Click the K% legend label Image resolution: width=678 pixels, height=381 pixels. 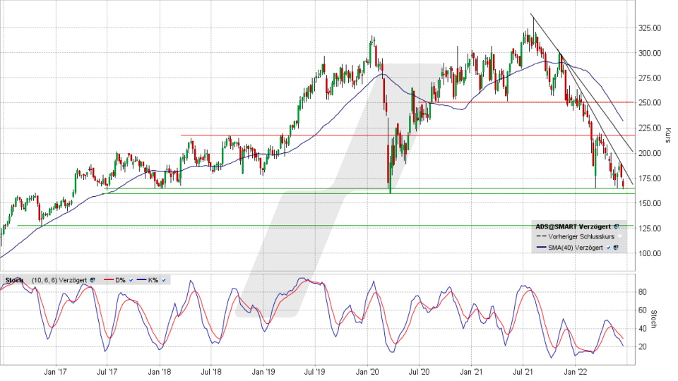pyautogui.click(x=153, y=280)
